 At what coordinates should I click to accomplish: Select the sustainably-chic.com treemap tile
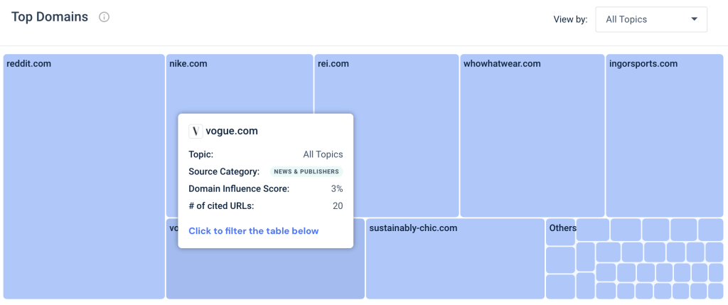click(x=455, y=259)
